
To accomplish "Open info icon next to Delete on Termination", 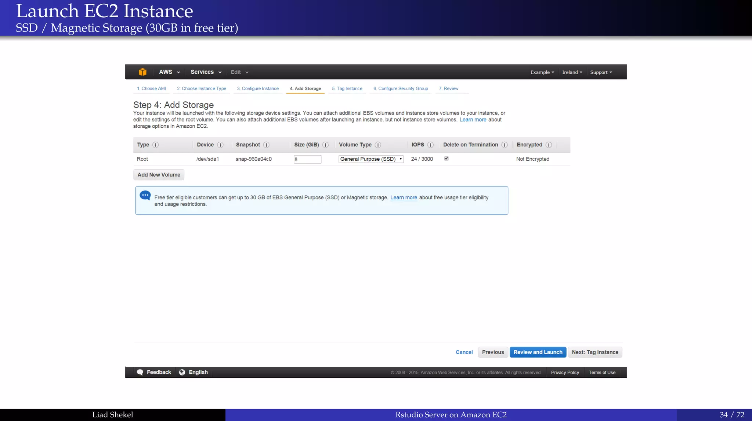I will [x=505, y=145].
